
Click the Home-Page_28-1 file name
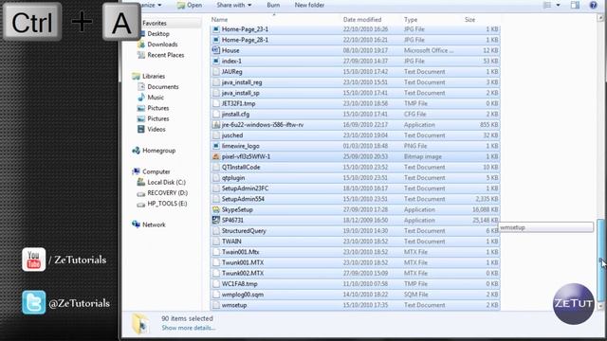(x=245, y=40)
